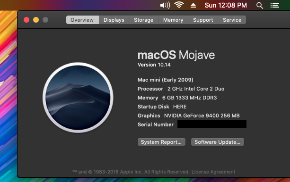
Task: Click the macOS Mojave title
Action: pos(176,55)
